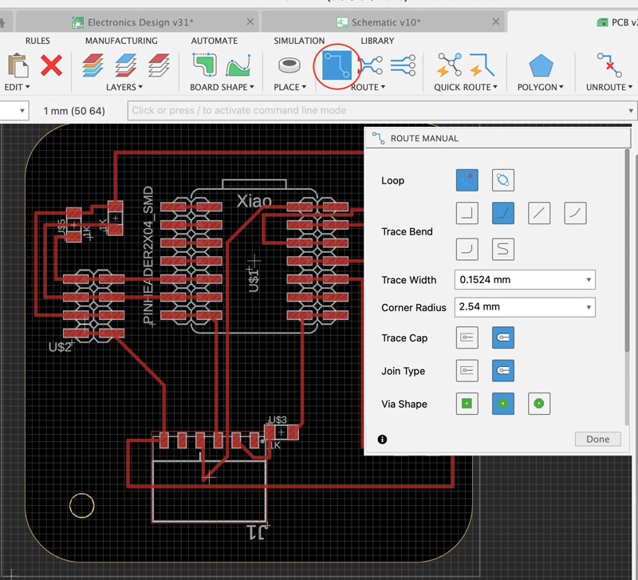Click the Paste clipboard icon
Screen dimensions: 638x580
(x=18, y=65)
